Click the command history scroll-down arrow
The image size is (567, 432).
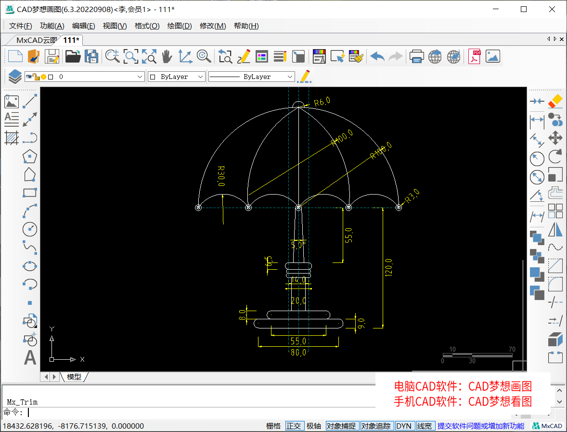tap(559, 402)
